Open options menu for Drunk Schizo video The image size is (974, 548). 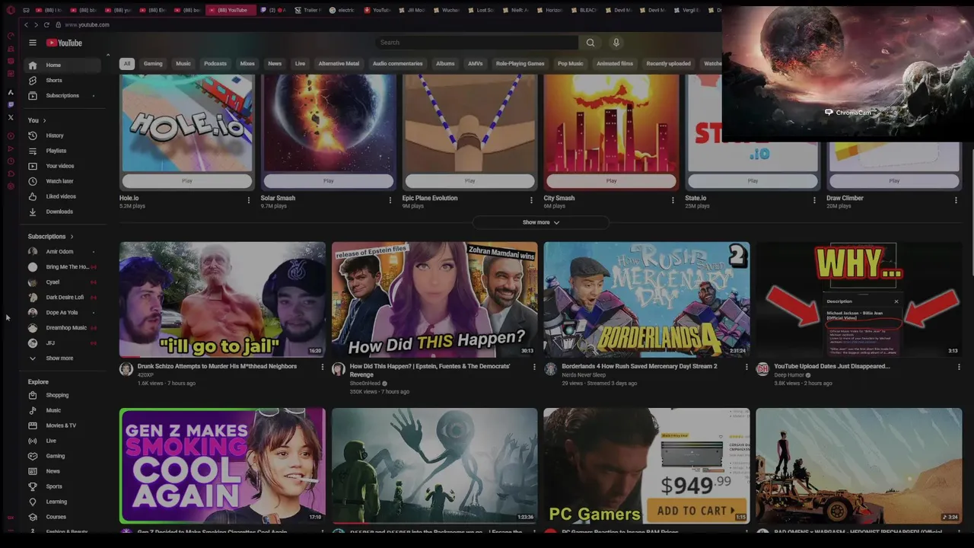322,368
